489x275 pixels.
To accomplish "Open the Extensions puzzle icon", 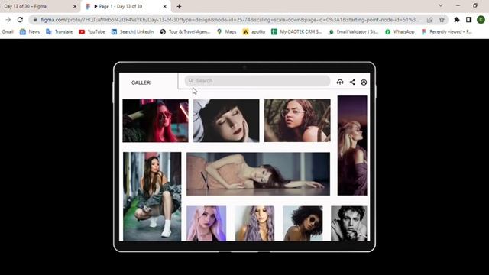I will pyautogui.click(x=457, y=20).
